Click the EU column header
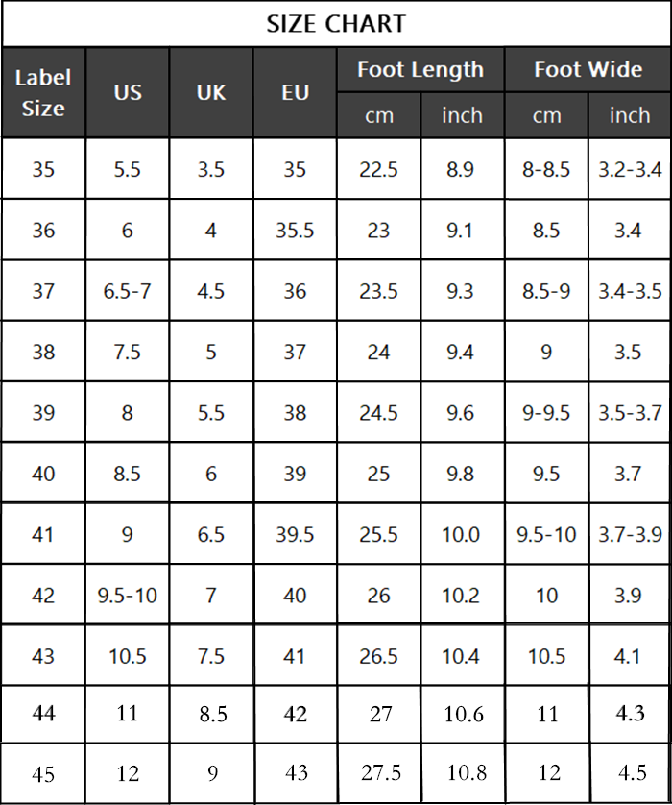672x805 pixels. point(295,93)
